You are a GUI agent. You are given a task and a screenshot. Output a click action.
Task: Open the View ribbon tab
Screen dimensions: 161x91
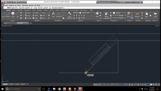pos(34,10)
